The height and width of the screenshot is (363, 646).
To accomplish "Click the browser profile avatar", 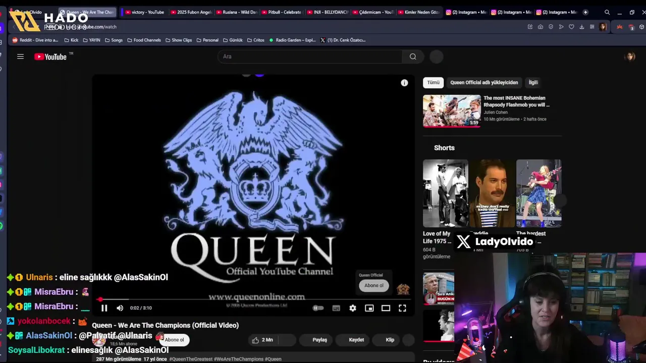I will point(603,27).
